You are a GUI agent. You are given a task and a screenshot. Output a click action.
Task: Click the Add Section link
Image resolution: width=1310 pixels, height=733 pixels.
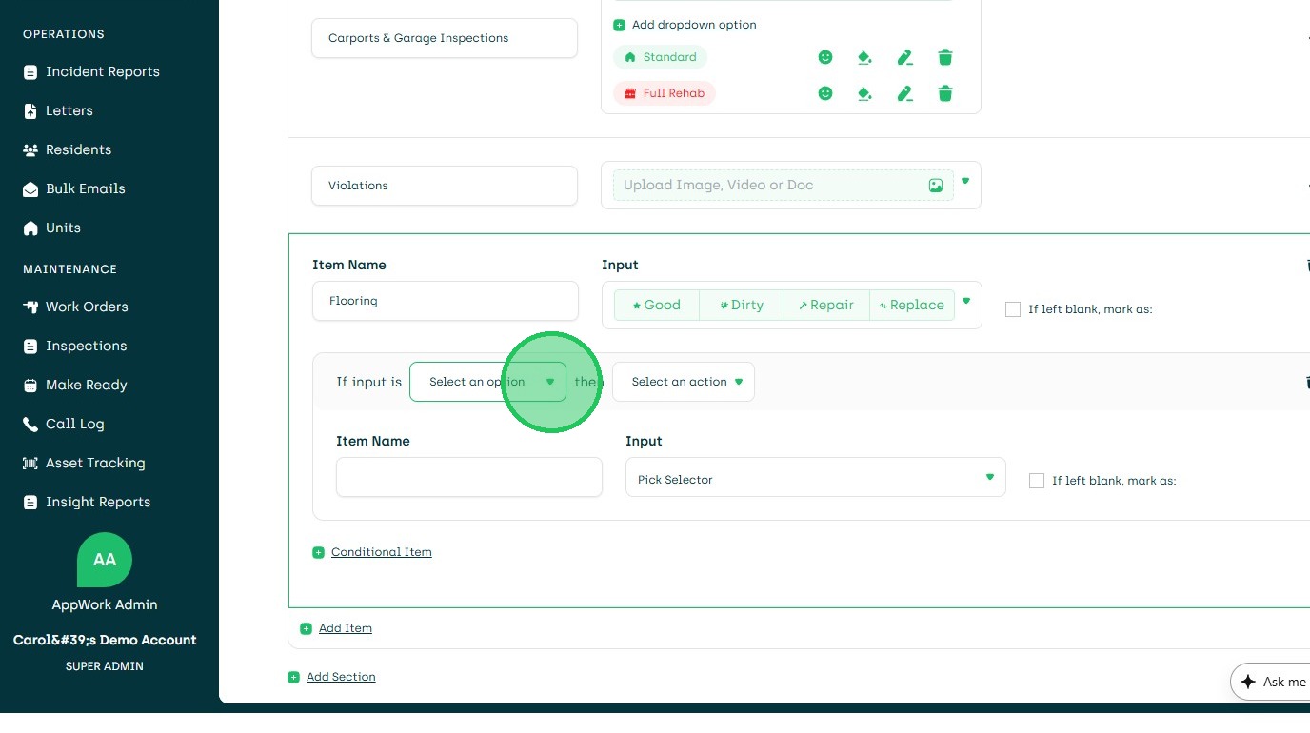341,677
